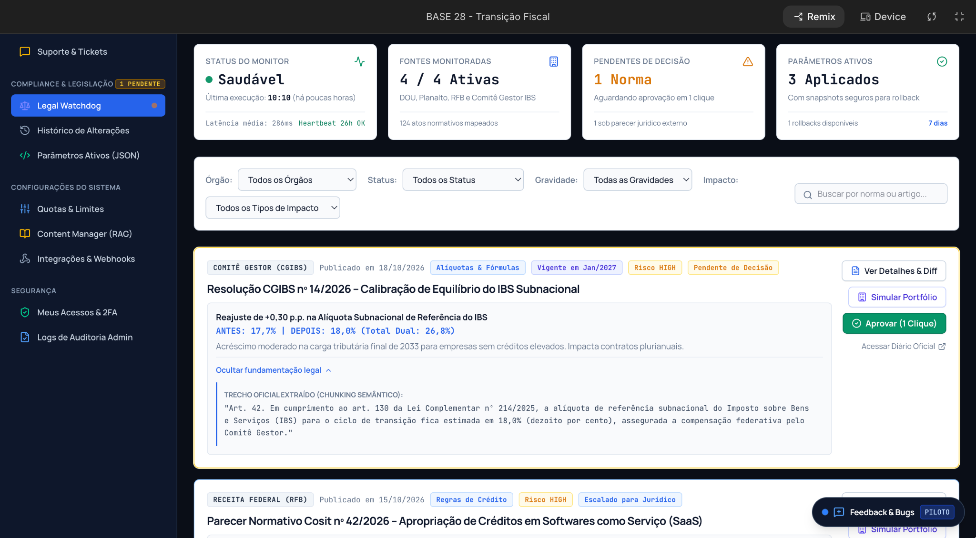Click the building icon on Fontes Monitoradas card

tap(554, 61)
